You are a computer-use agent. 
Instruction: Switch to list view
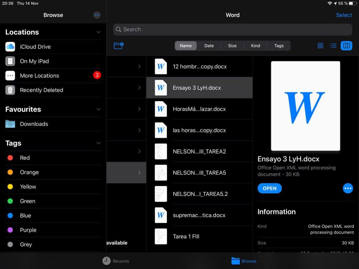pos(333,46)
